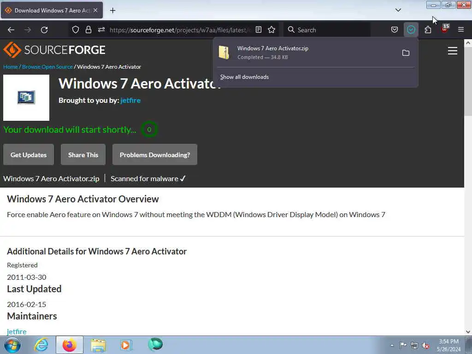Go back using the back arrow

(11, 30)
